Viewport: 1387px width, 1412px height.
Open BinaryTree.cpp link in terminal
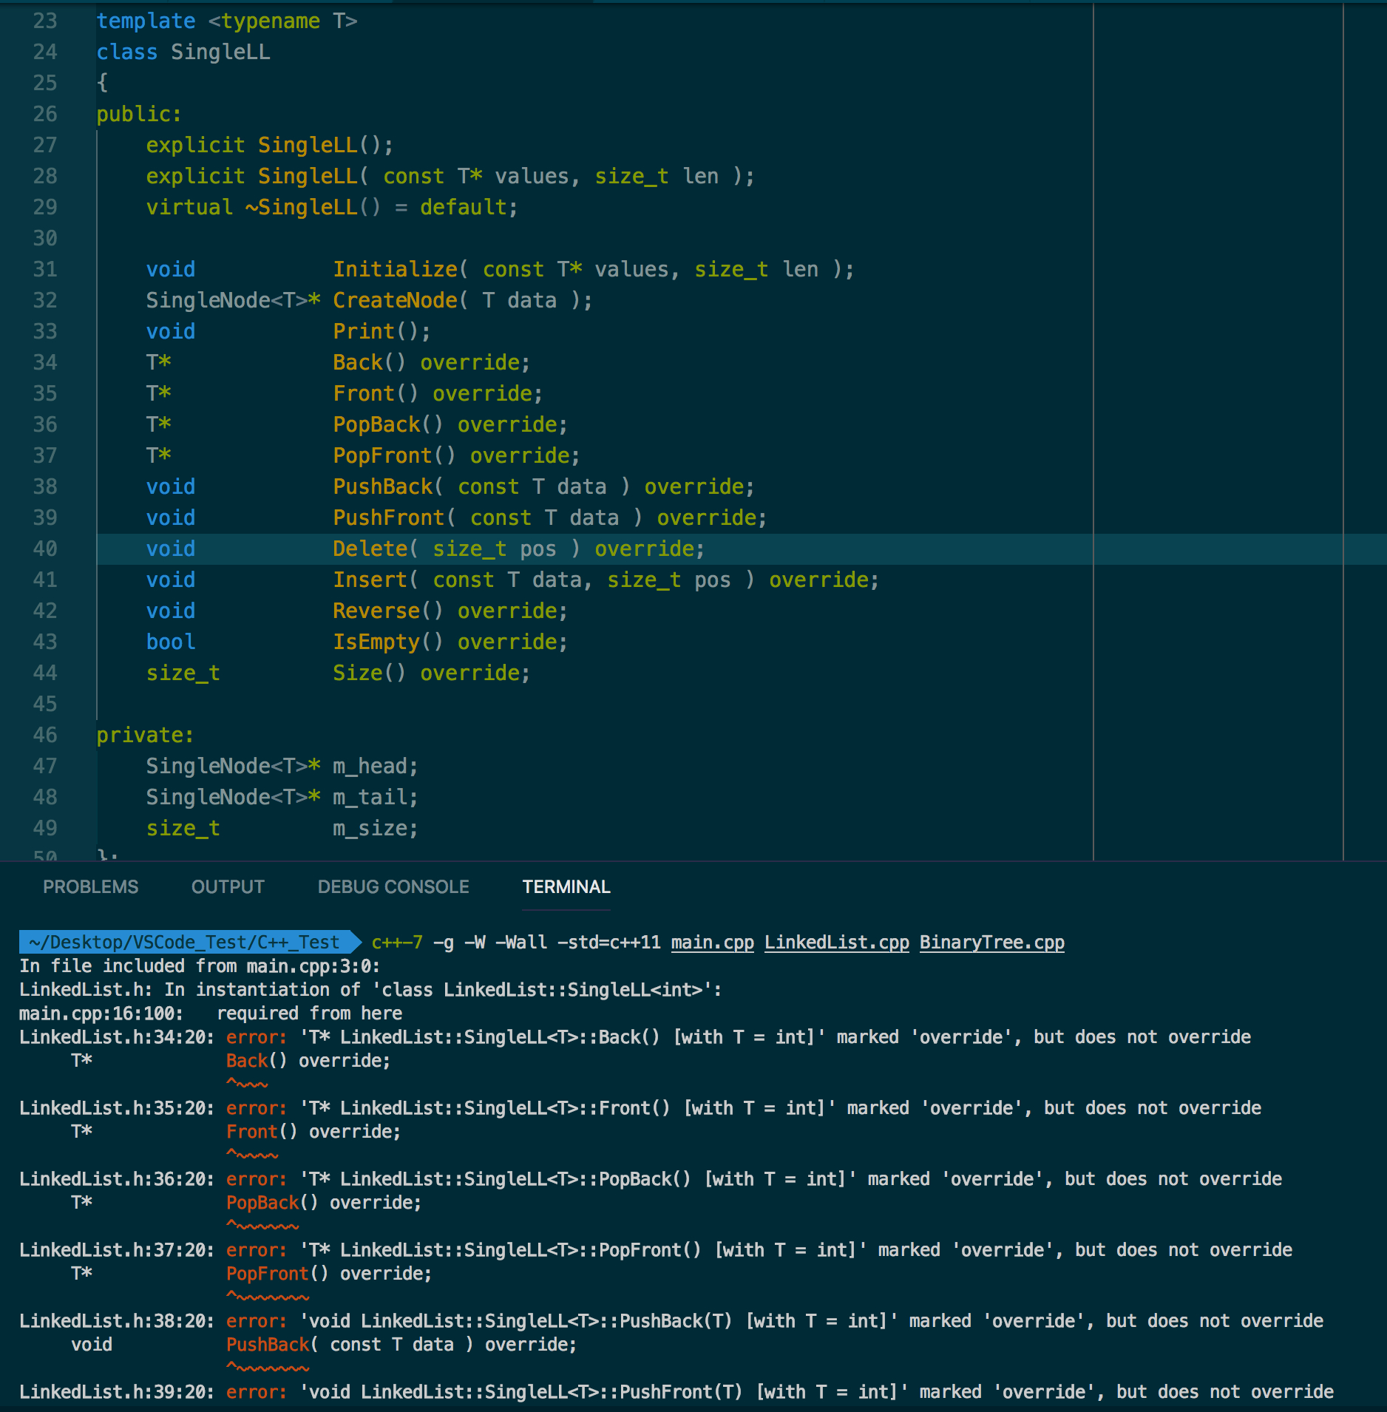pyautogui.click(x=992, y=943)
